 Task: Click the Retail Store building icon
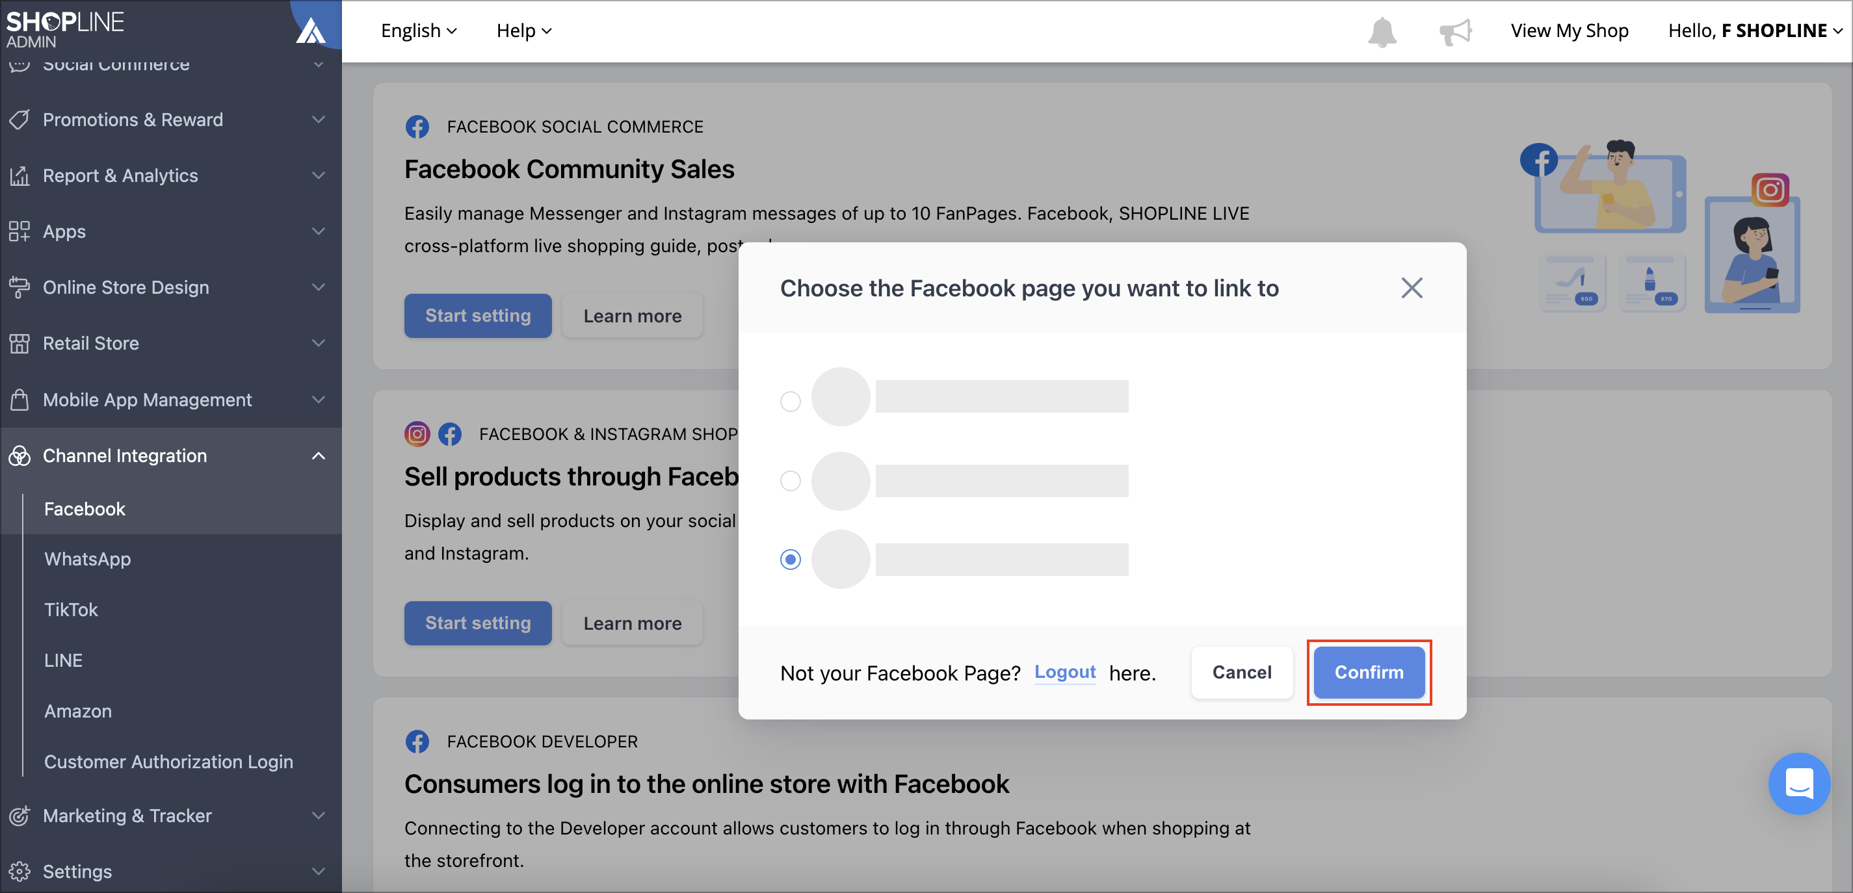[20, 344]
